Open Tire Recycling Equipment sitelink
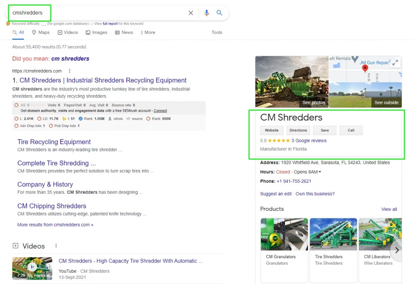The image size is (414, 284). coord(54,142)
